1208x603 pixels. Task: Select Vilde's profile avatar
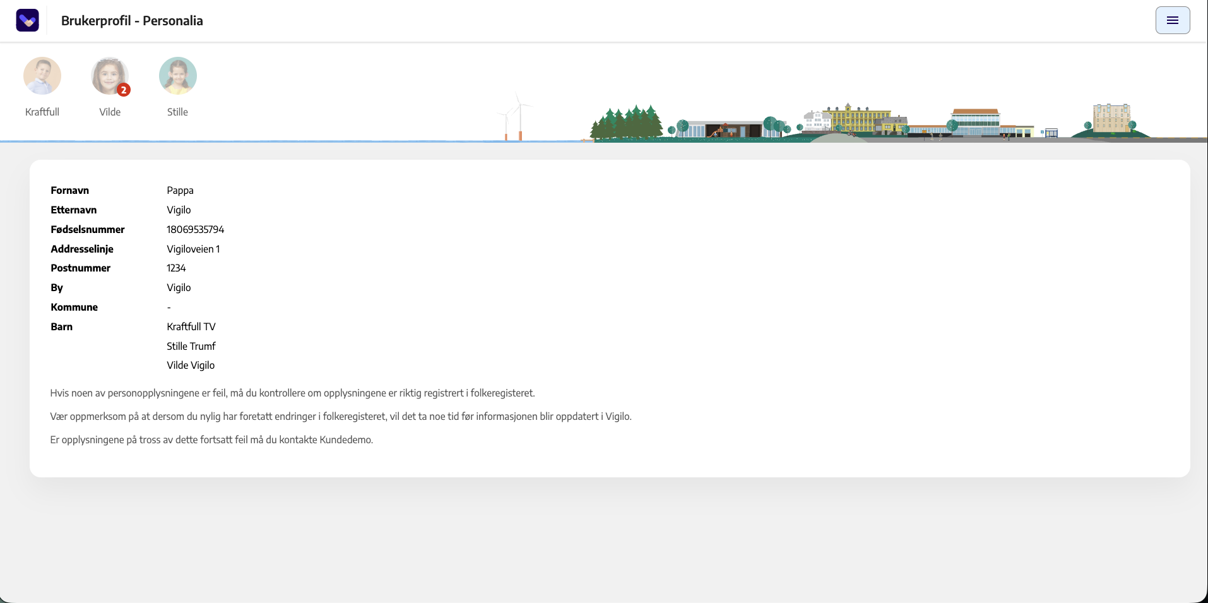click(x=110, y=76)
